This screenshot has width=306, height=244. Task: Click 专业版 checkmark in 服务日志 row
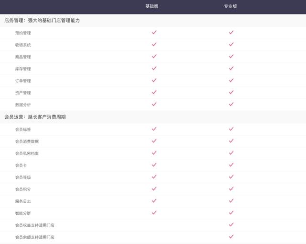pos(231,200)
